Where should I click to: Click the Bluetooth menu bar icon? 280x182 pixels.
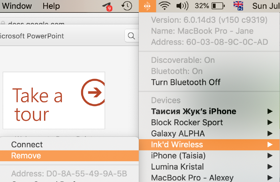coord(147,6)
